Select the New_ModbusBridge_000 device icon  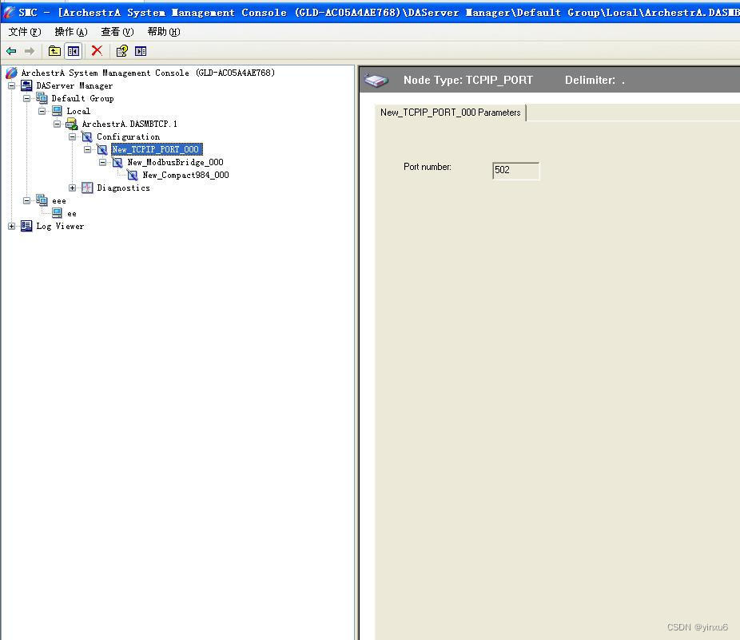pos(117,162)
